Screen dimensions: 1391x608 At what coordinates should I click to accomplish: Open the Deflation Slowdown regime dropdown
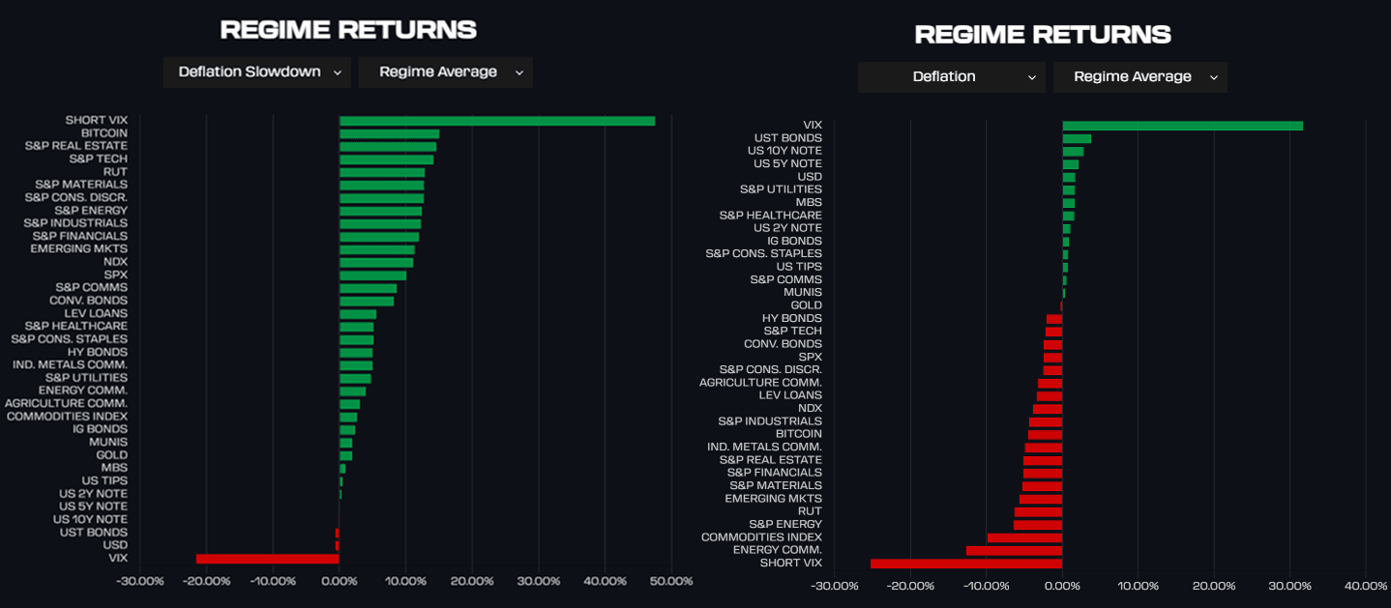click(256, 72)
